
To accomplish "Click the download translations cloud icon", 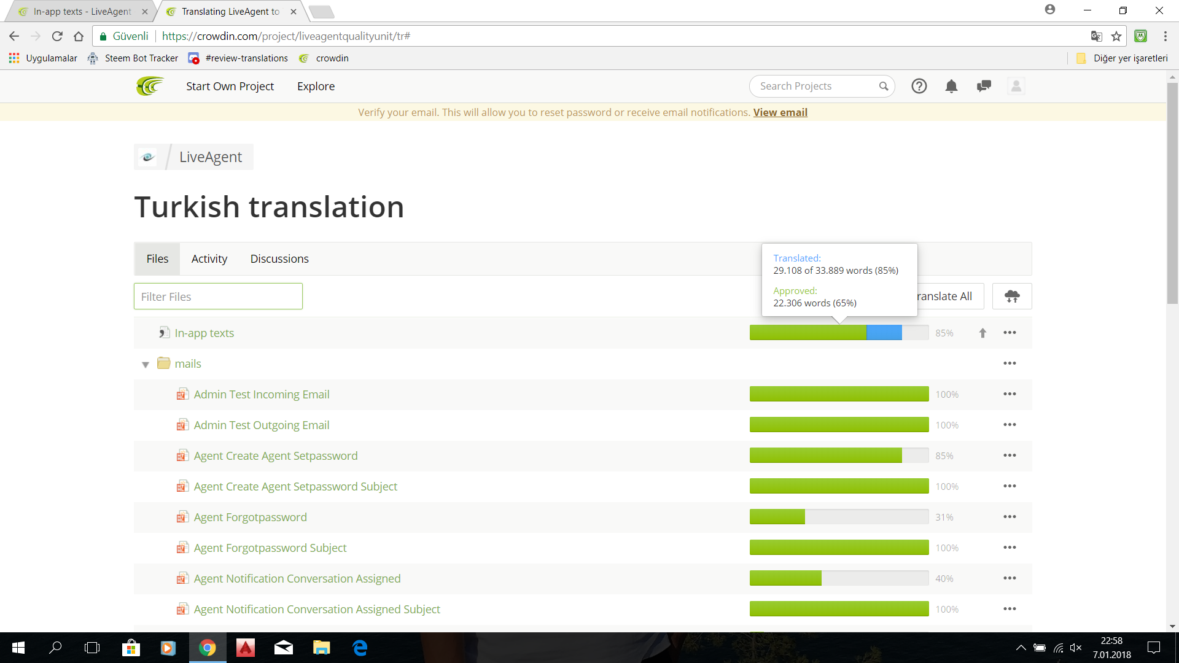I will click(1012, 297).
